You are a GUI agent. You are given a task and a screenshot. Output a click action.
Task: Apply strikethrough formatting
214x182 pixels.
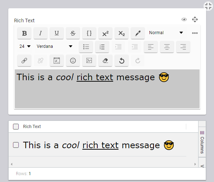(73, 33)
